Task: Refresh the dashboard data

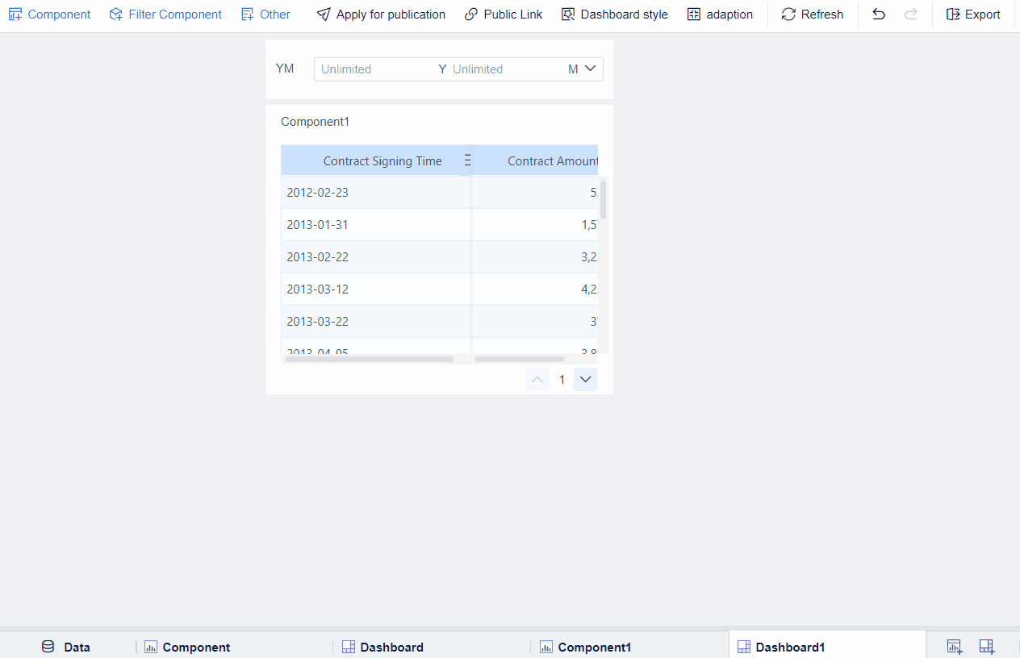Action: coord(812,14)
